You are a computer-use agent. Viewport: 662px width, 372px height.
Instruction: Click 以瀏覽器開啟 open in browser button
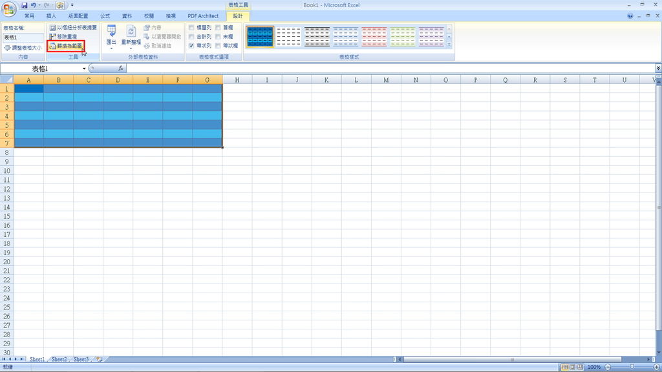click(x=162, y=37)
